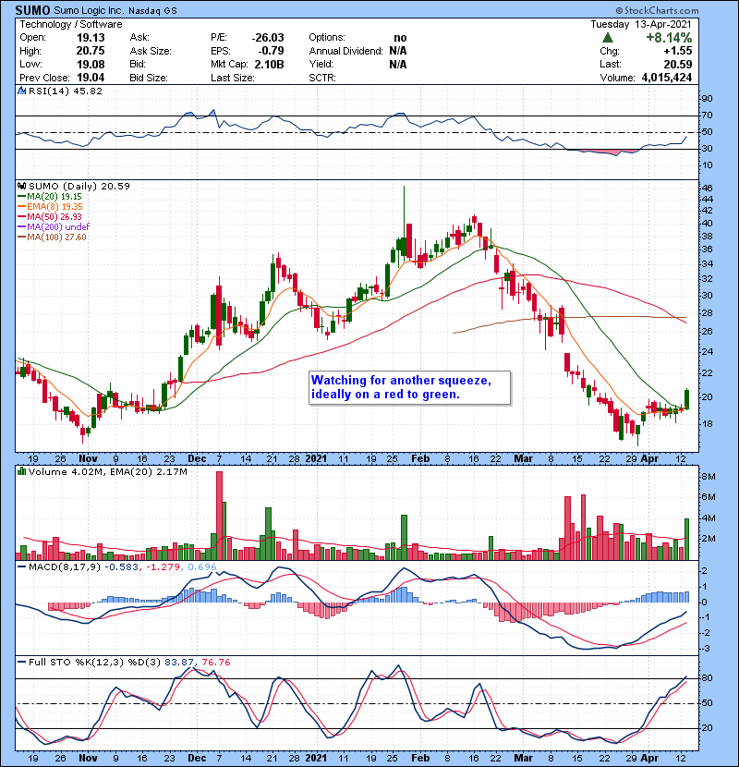The image size is (739, 767).
Task: Click the 46 label on price axis
Action: pos(708,189)
